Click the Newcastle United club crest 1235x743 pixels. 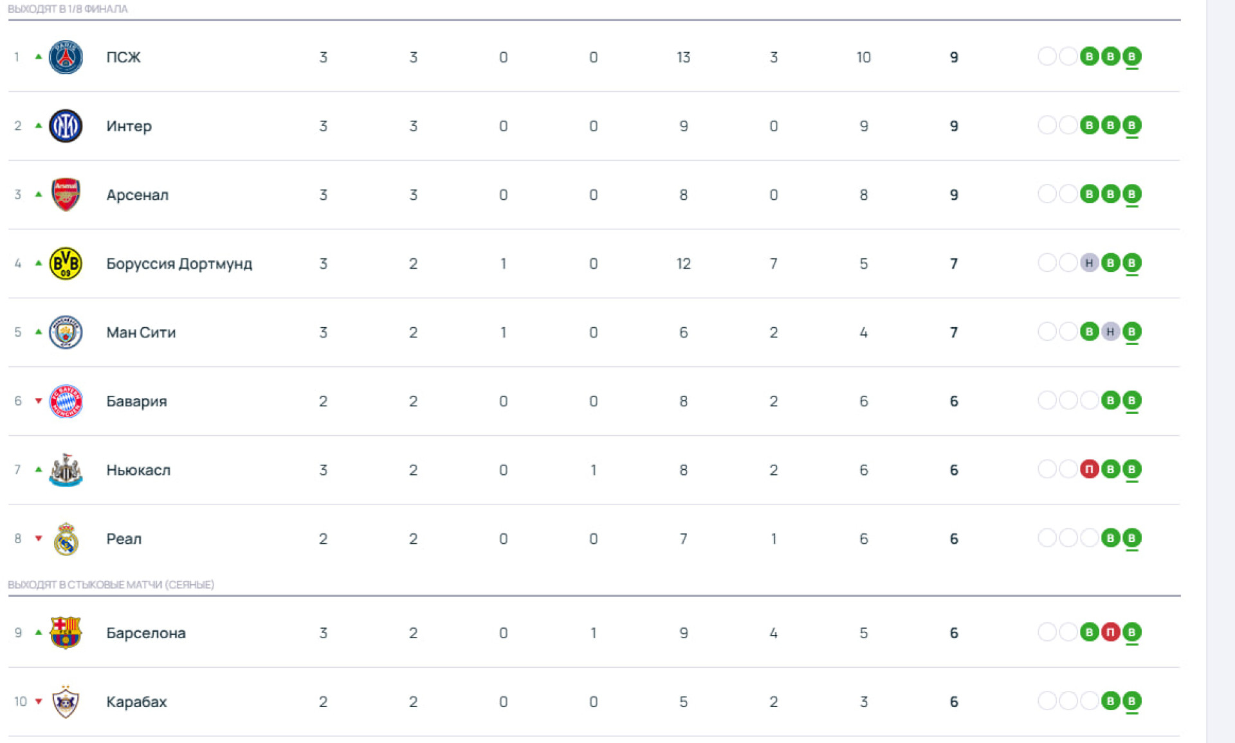(x=66, y=470)
